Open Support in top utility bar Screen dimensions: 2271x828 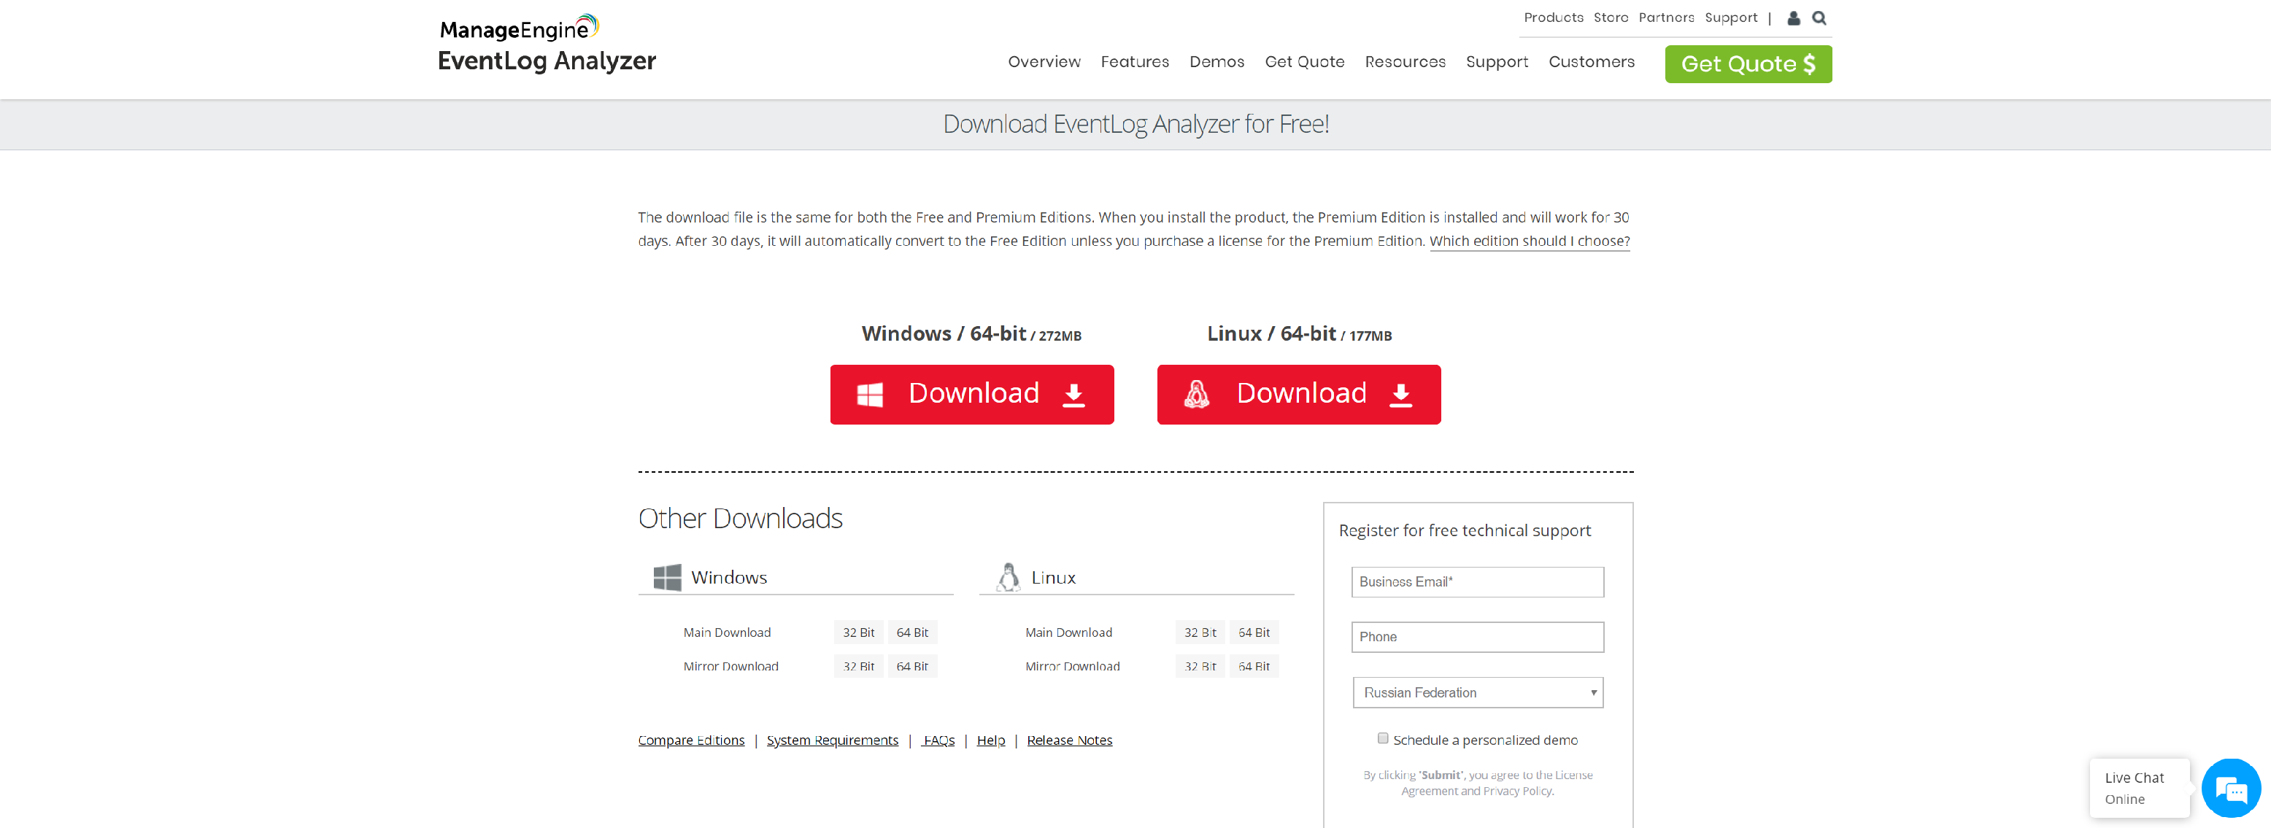point(1730,18)
